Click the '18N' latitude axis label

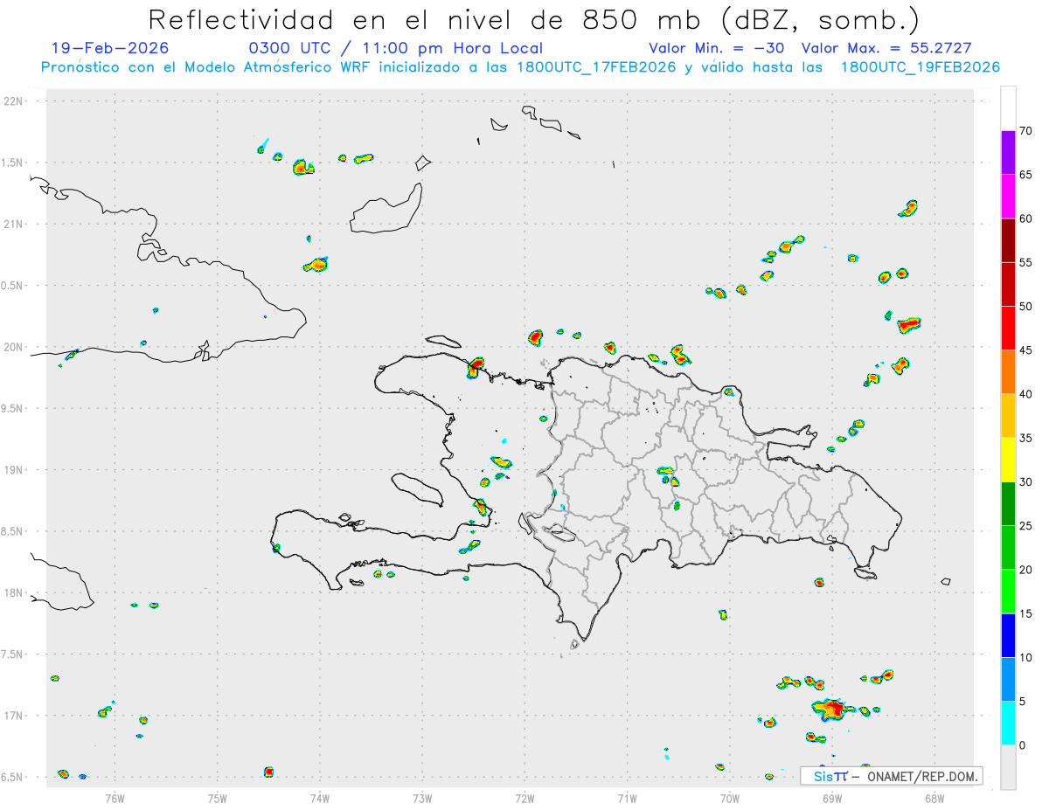coord(14,593)
